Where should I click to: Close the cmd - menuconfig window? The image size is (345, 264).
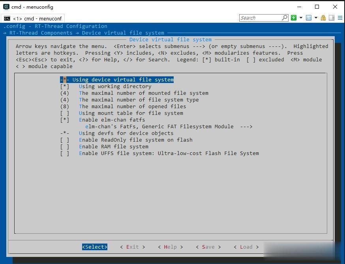click(335, 7)
